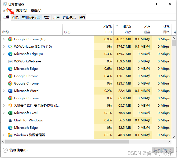Image resolution: width=177 pixels, height=158 pixels.
Task: Click the 0.9% CPU cell
Action: pos(104,39)
